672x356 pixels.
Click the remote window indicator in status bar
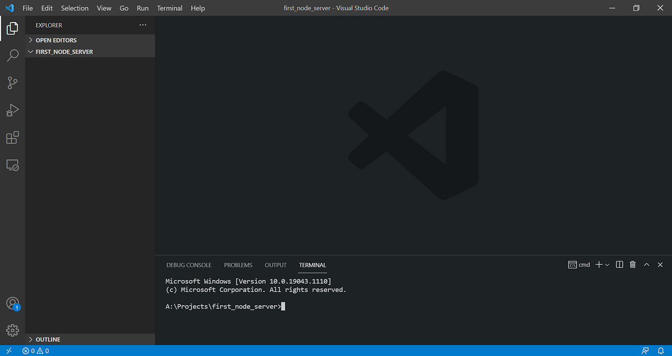(9, 351)
